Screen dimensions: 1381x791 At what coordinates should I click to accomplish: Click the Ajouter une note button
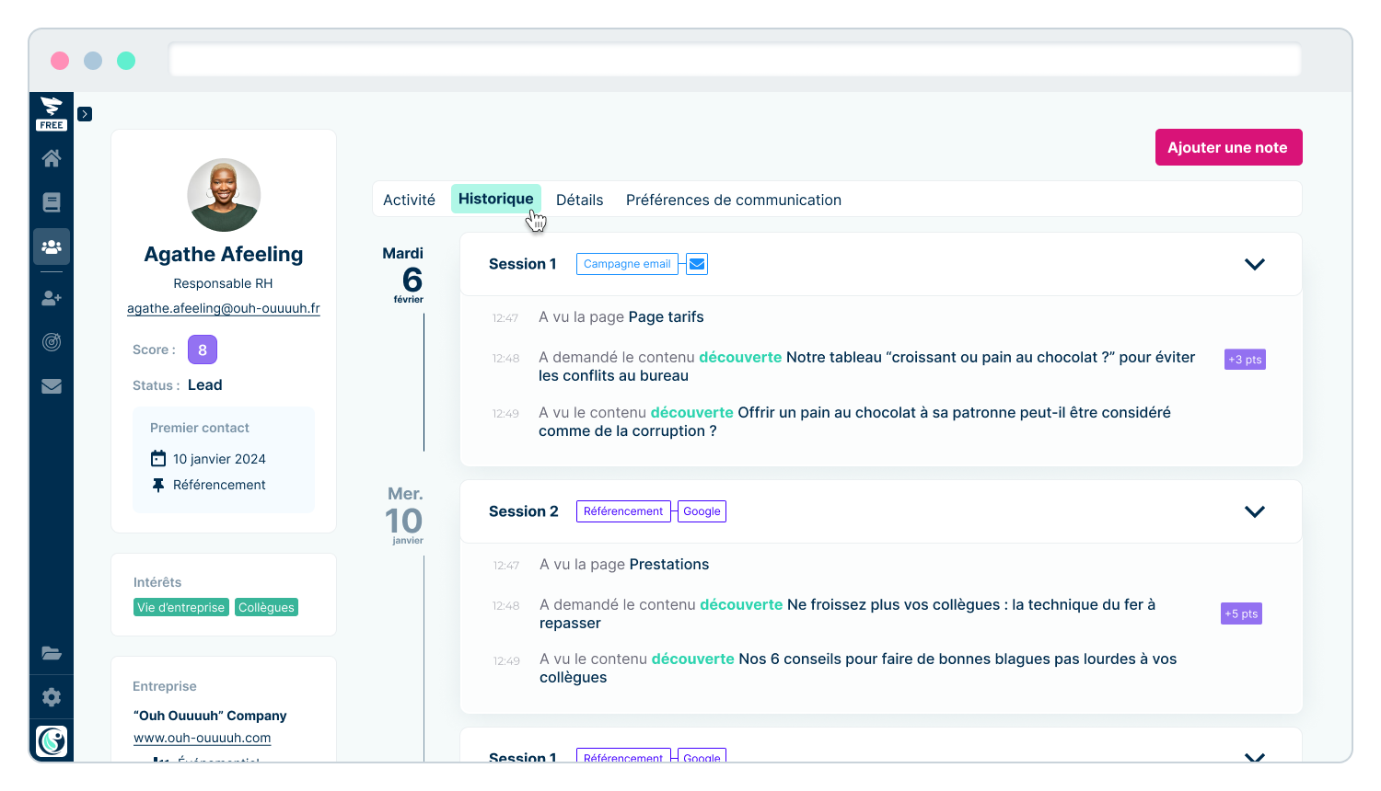1228,147
